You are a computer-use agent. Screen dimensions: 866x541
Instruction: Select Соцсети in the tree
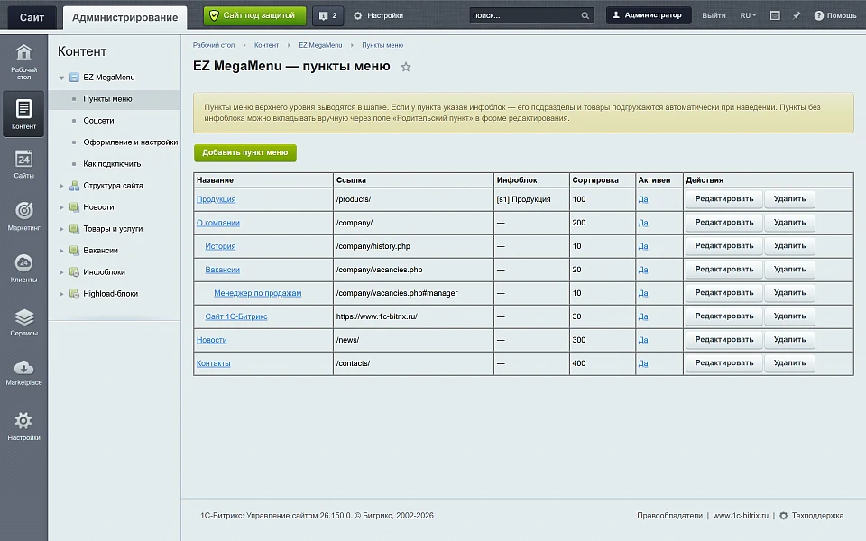(98, 120)
